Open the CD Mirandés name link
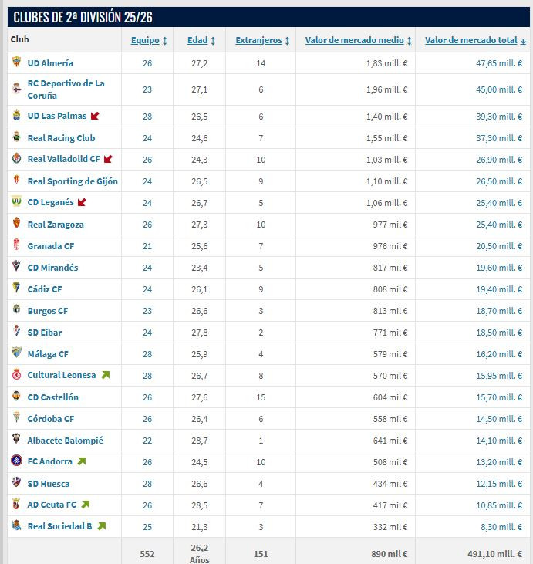The height and width of the screenshot is (564, 533). [53, 268]
